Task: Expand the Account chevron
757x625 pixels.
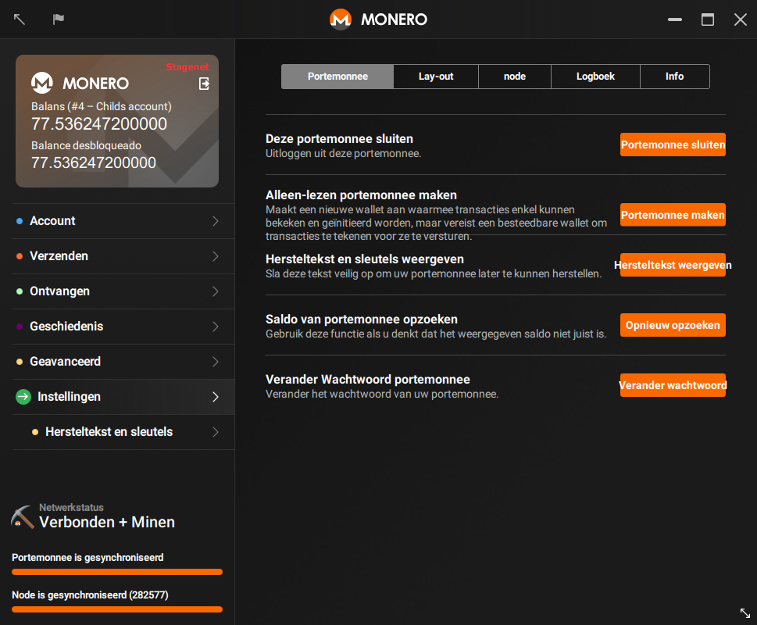Action: [216, 221]
